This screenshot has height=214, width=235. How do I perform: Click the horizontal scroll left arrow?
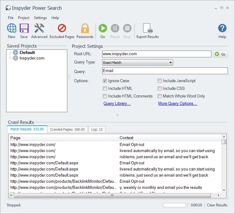point(11,195)
